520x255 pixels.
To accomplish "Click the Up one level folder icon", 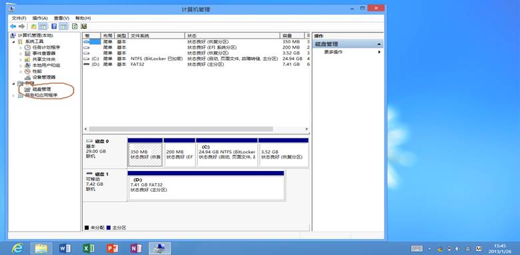I will 33,26.
